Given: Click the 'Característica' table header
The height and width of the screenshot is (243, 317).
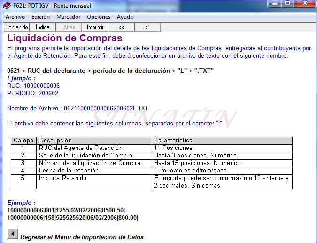Looking at the screenshot, I should click(222, 141).
